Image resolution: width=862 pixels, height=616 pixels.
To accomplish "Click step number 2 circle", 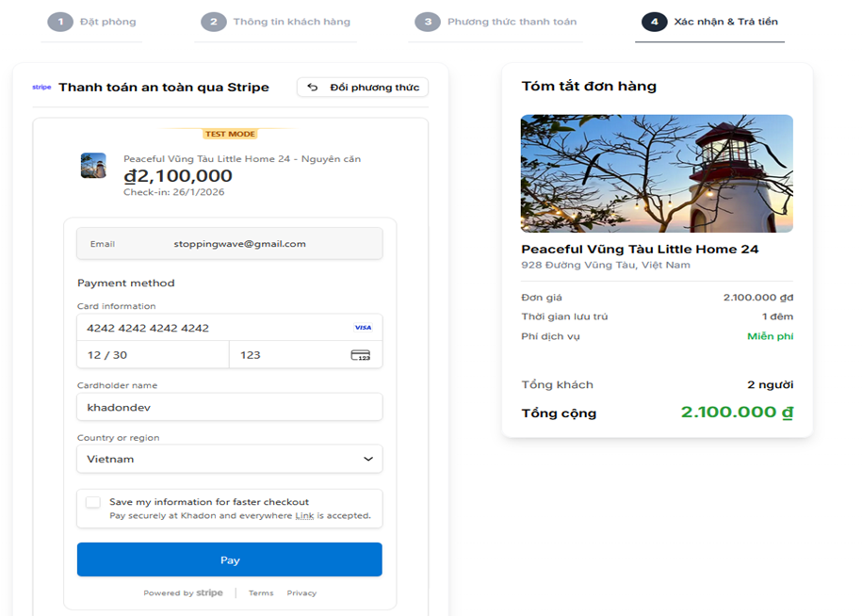I will pyautogui.click(x=214, y=22).
